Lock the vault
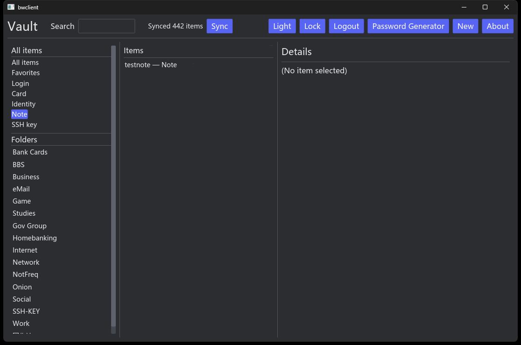This screenshot has width=521, height=345. click(x=312, y=26)
